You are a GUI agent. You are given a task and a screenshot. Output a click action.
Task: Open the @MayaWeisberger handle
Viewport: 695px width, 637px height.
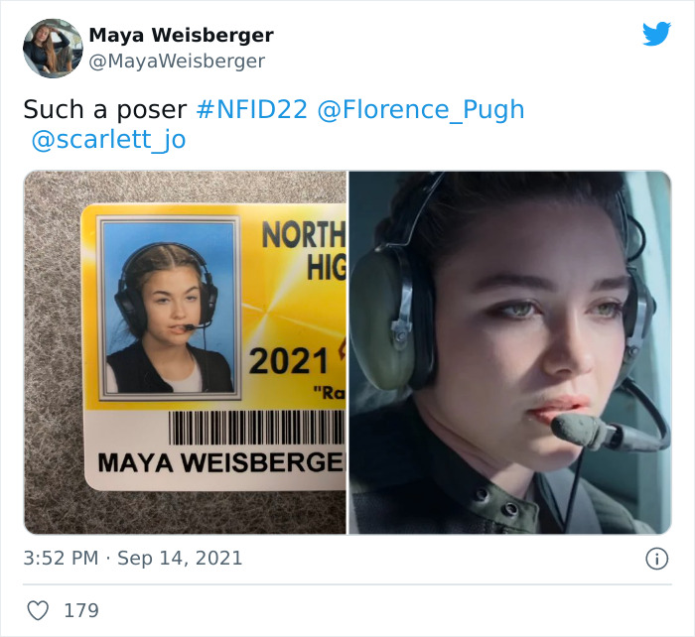tap(177, 62)
